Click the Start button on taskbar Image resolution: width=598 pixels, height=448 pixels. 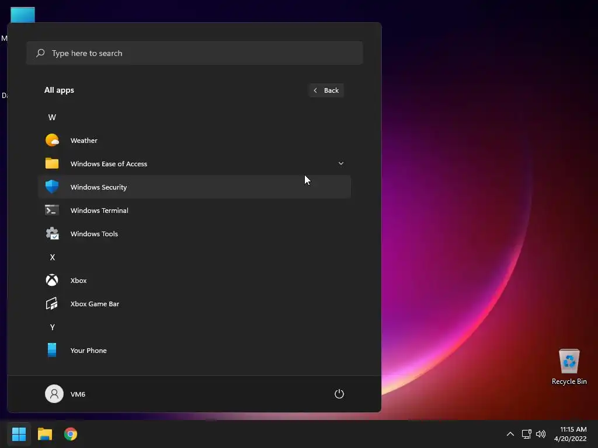(19, 434)
